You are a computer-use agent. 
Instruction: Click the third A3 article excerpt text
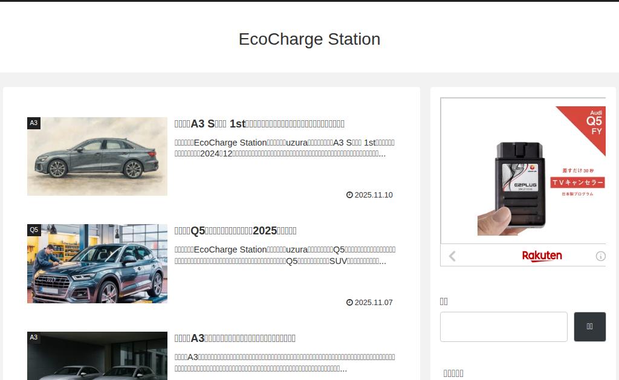pos(285,362)
